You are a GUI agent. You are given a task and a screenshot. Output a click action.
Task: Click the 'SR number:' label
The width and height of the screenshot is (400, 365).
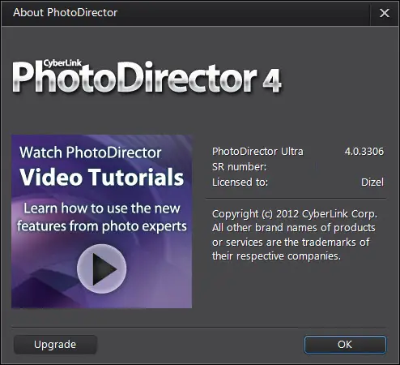point(239,167)
